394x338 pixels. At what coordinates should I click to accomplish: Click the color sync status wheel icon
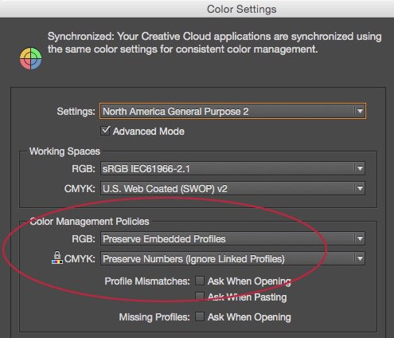(31, 58)
